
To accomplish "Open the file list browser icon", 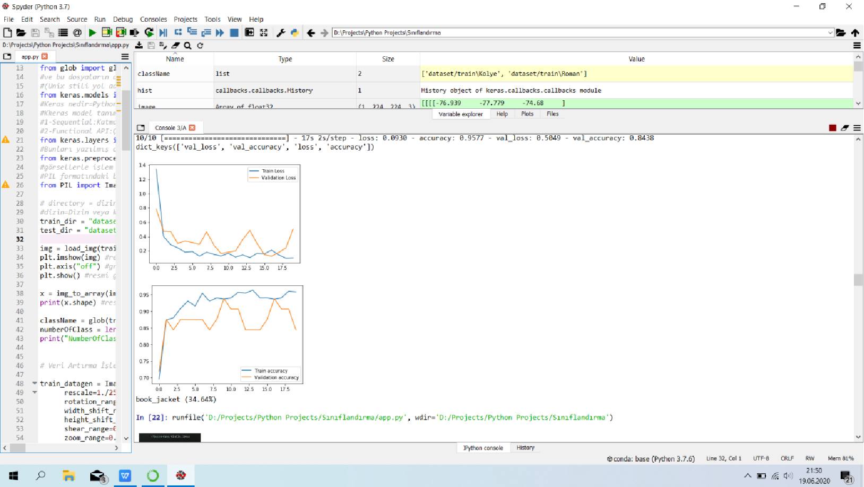I will tap(63, 32).
